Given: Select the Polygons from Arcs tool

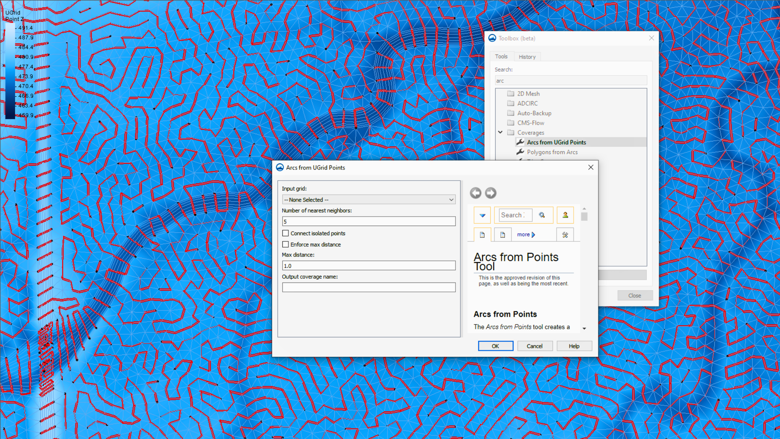Looking at the screenshot, I should [552, 152].
